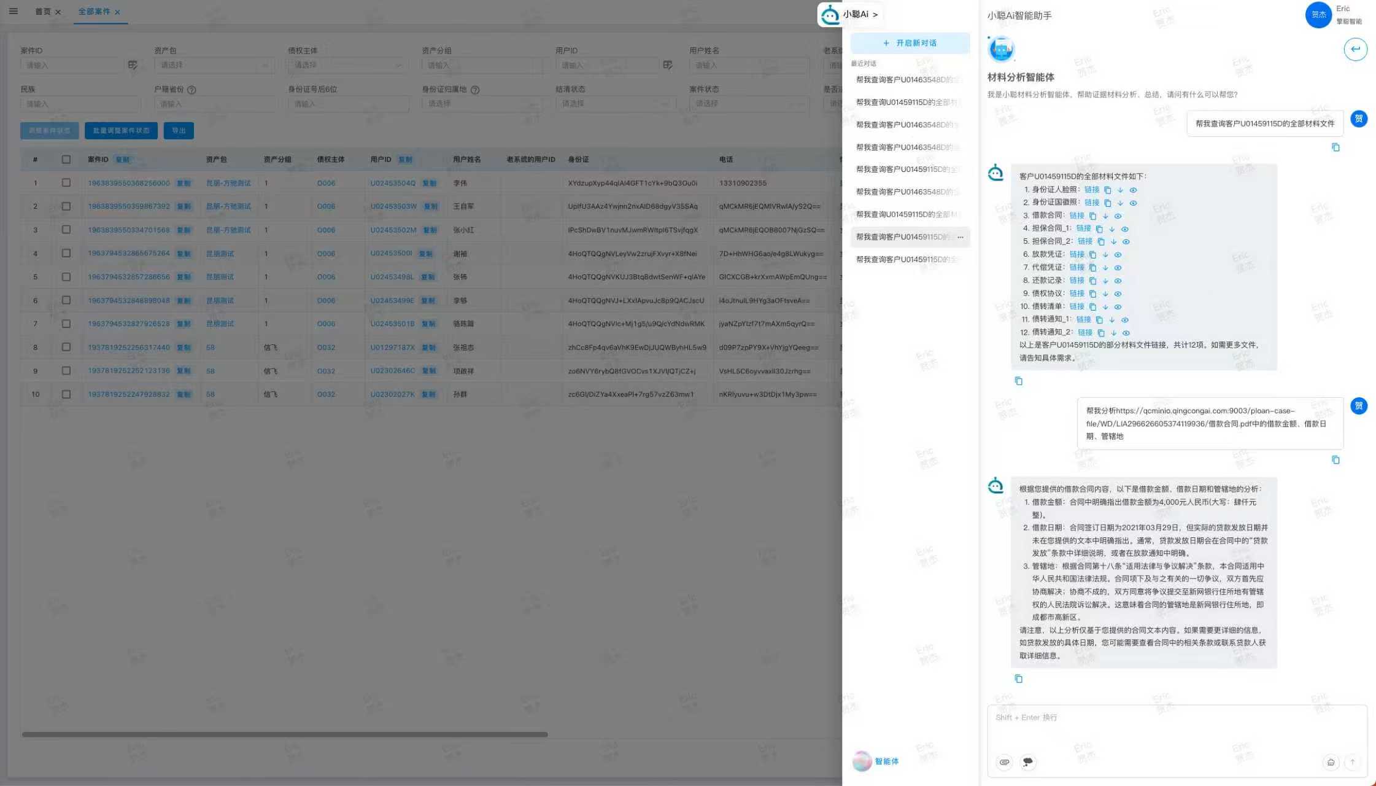Switch to the 首页 tab
The width and height of the screenshot is (1376, 786).
42,12
